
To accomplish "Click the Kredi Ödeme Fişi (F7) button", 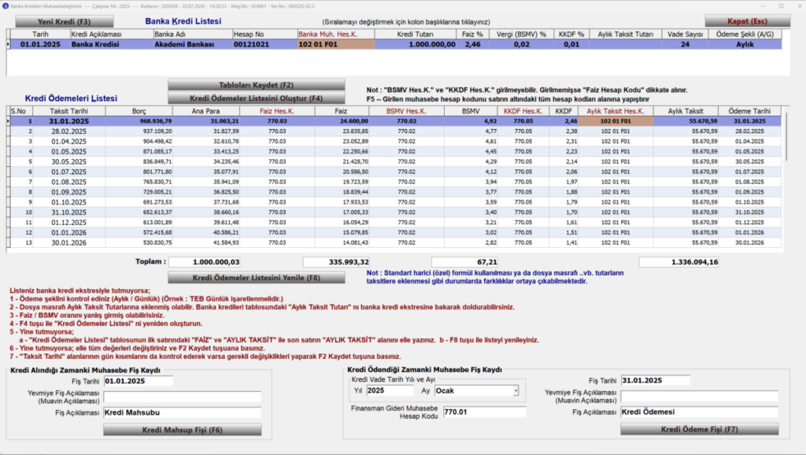I will 699,429.
